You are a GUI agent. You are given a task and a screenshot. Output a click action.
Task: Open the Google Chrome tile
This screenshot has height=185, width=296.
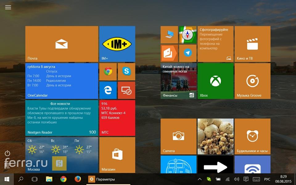pyautogui.click(x=108, y=72)
